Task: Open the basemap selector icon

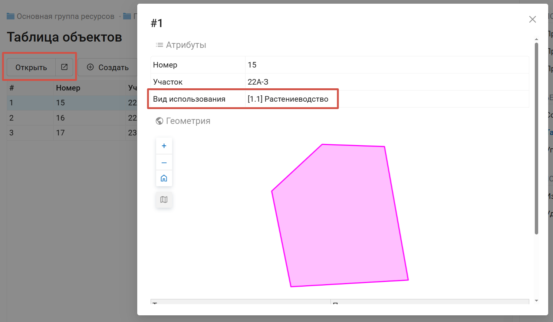Action: click(x=164, y=200)
